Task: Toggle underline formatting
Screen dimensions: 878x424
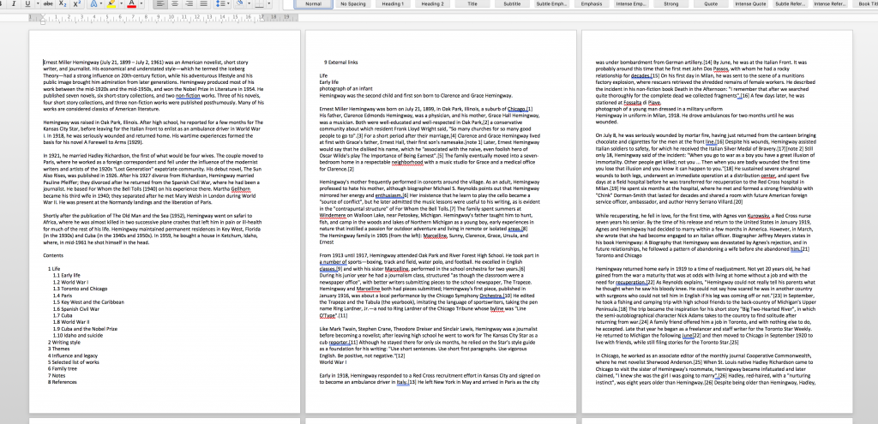Action: click(x=27, y=3)
